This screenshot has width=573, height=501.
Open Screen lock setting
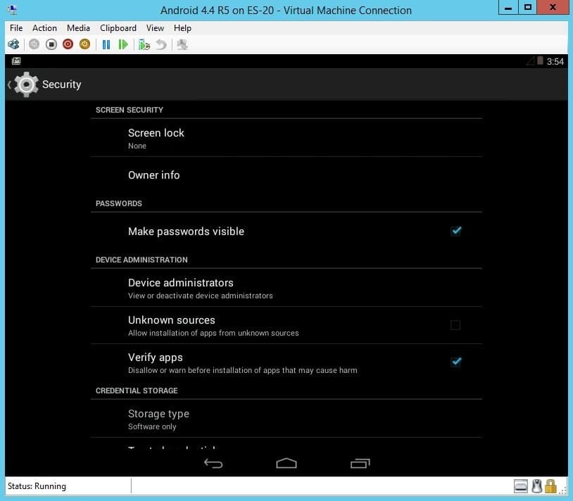click(286, 138)
